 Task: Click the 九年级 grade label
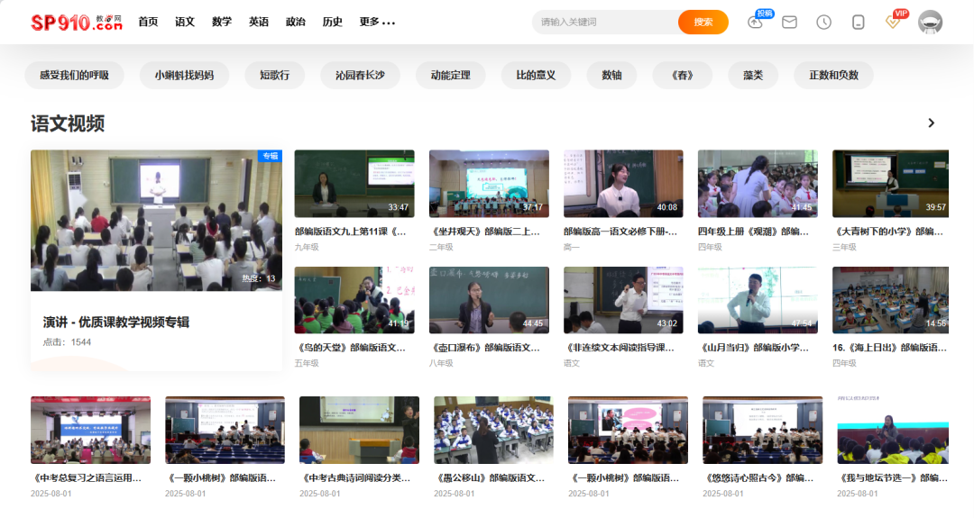(x=307, y=247)
